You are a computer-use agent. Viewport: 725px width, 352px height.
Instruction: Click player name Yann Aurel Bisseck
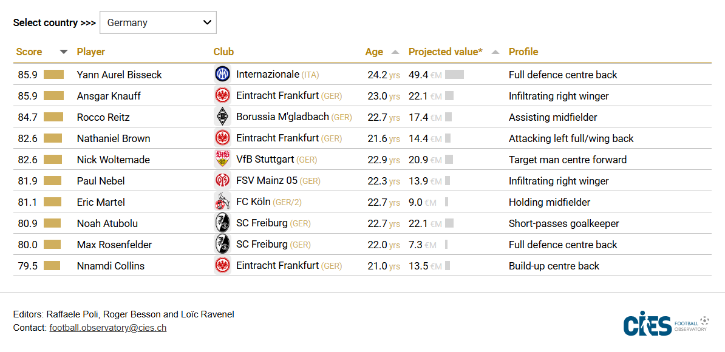[119, 75]
